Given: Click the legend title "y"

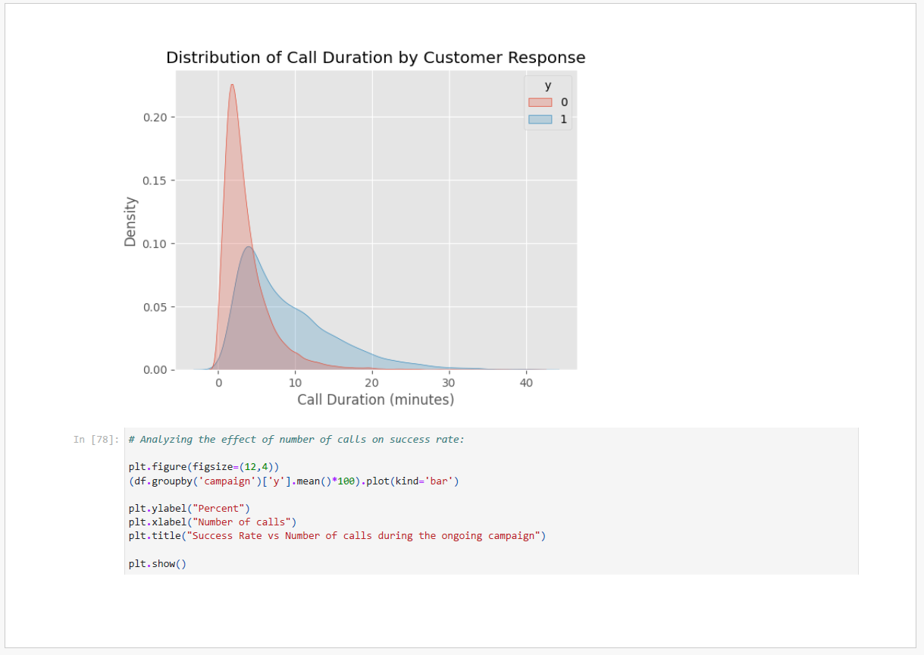Looking at the screenshot, I should (548, 86).
